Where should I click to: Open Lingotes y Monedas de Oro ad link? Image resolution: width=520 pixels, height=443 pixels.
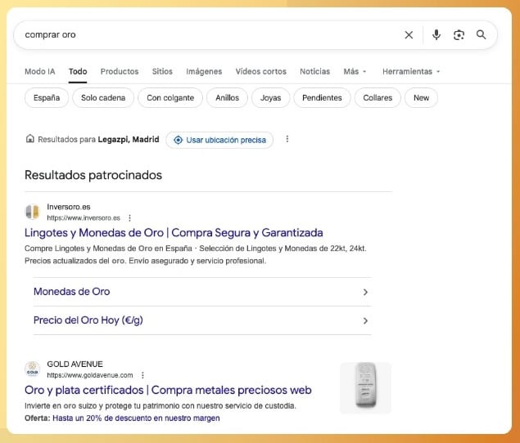pos(174,233)
